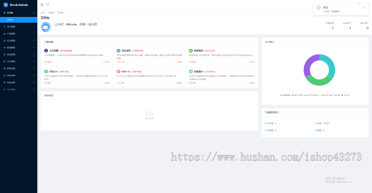The width and height of the screenshot is (372, 193).
Task: Click the 仪表盘 dashboard sidebar icon
Action: click(5, 13)
